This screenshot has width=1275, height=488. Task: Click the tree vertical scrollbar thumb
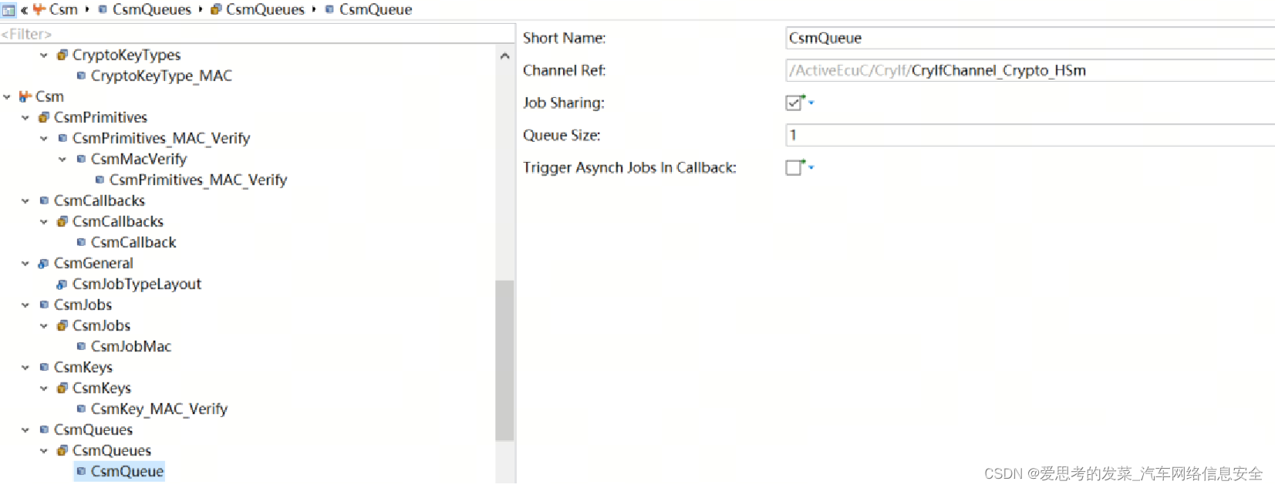point(504,360)
